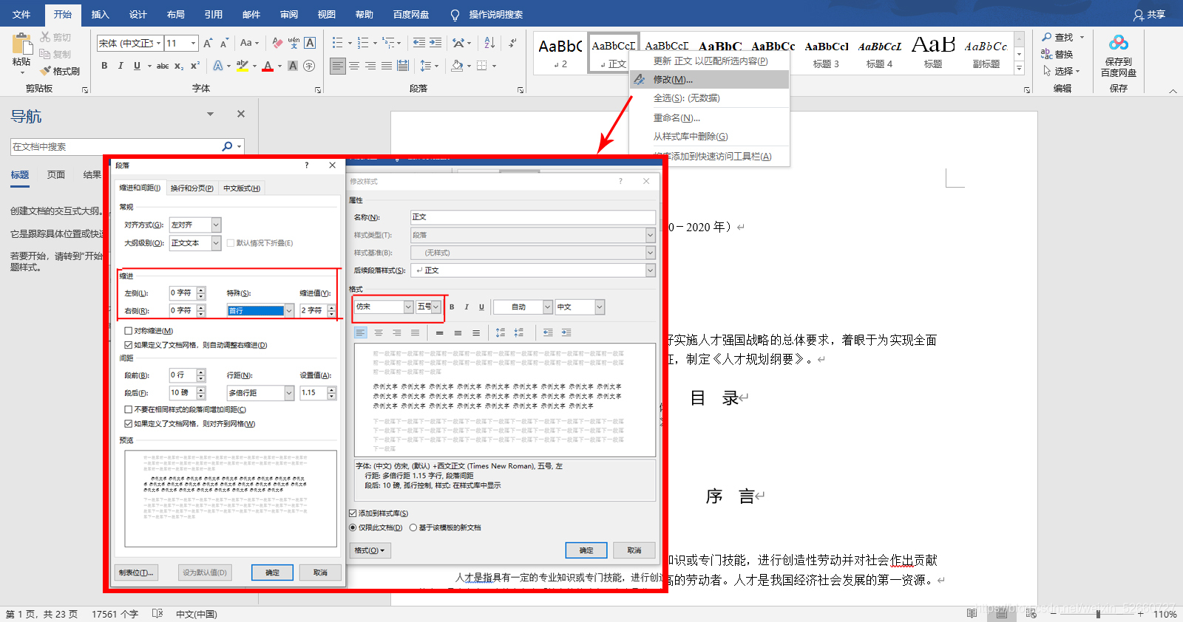
Task: Toggle 对齐到网格 (snap to grid) checkbox
Action: 129,424
